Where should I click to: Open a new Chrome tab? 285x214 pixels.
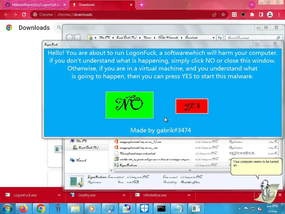point(142,5)
